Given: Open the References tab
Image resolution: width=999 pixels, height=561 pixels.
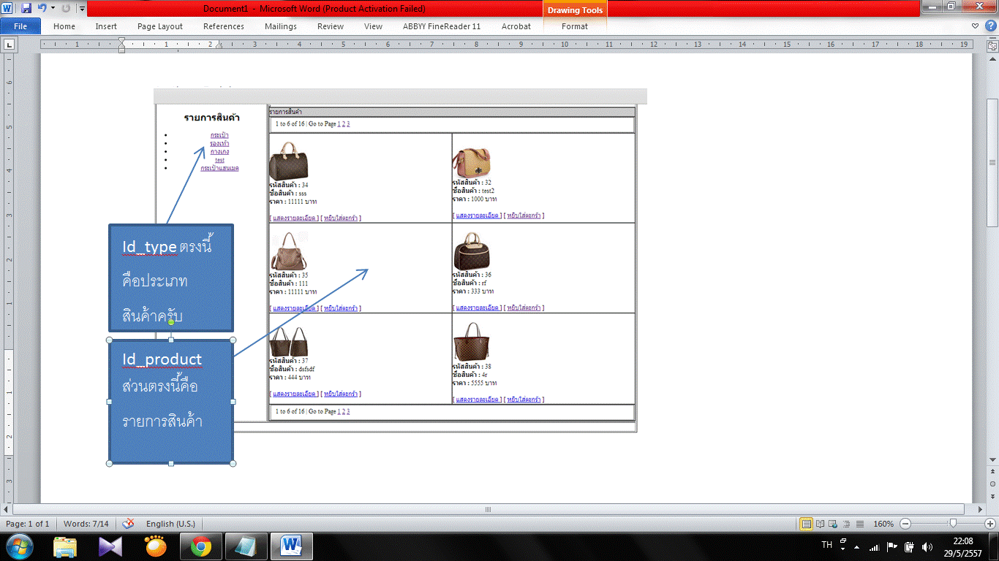Looking at the screenshot, I should point(224,26).
